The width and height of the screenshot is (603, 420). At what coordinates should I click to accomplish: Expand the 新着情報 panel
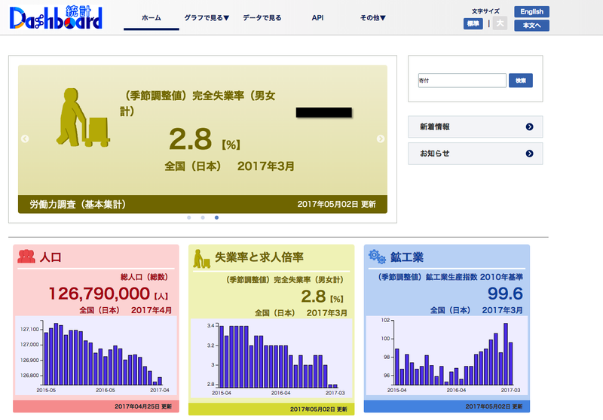[x=476, y=126]
